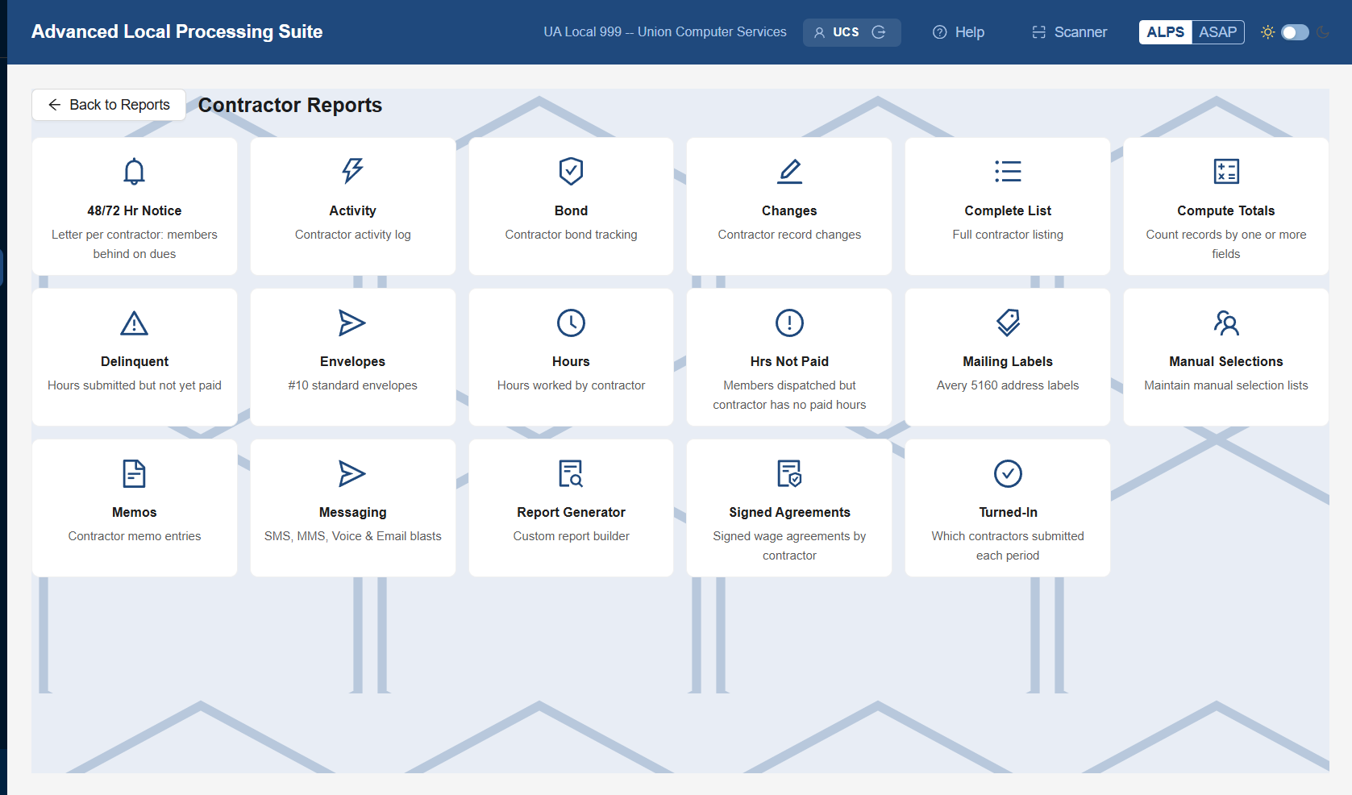The width and height of the screenshot is (1352, 795).
Task: Click 'Signed wage agreements by contractor' text
Action: [x=789, y=546]
